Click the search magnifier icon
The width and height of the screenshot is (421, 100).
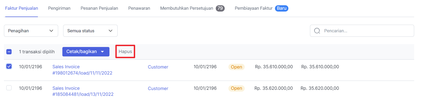[317, 31]
